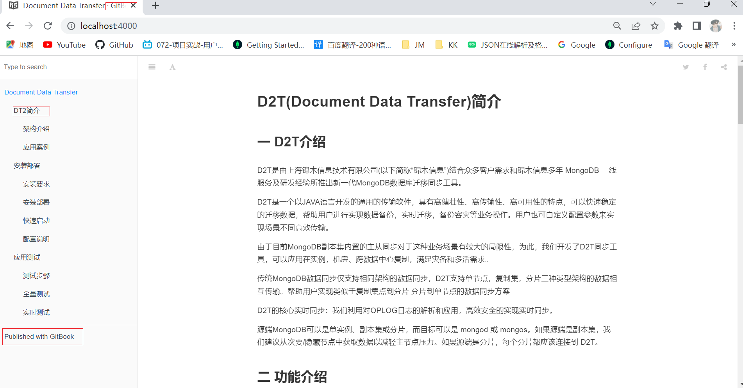This screenshot has width=743, height=388.
Task: Open 应用测试 chapter in sidebar
Action: pyautogui.click(x=27, y=257)
